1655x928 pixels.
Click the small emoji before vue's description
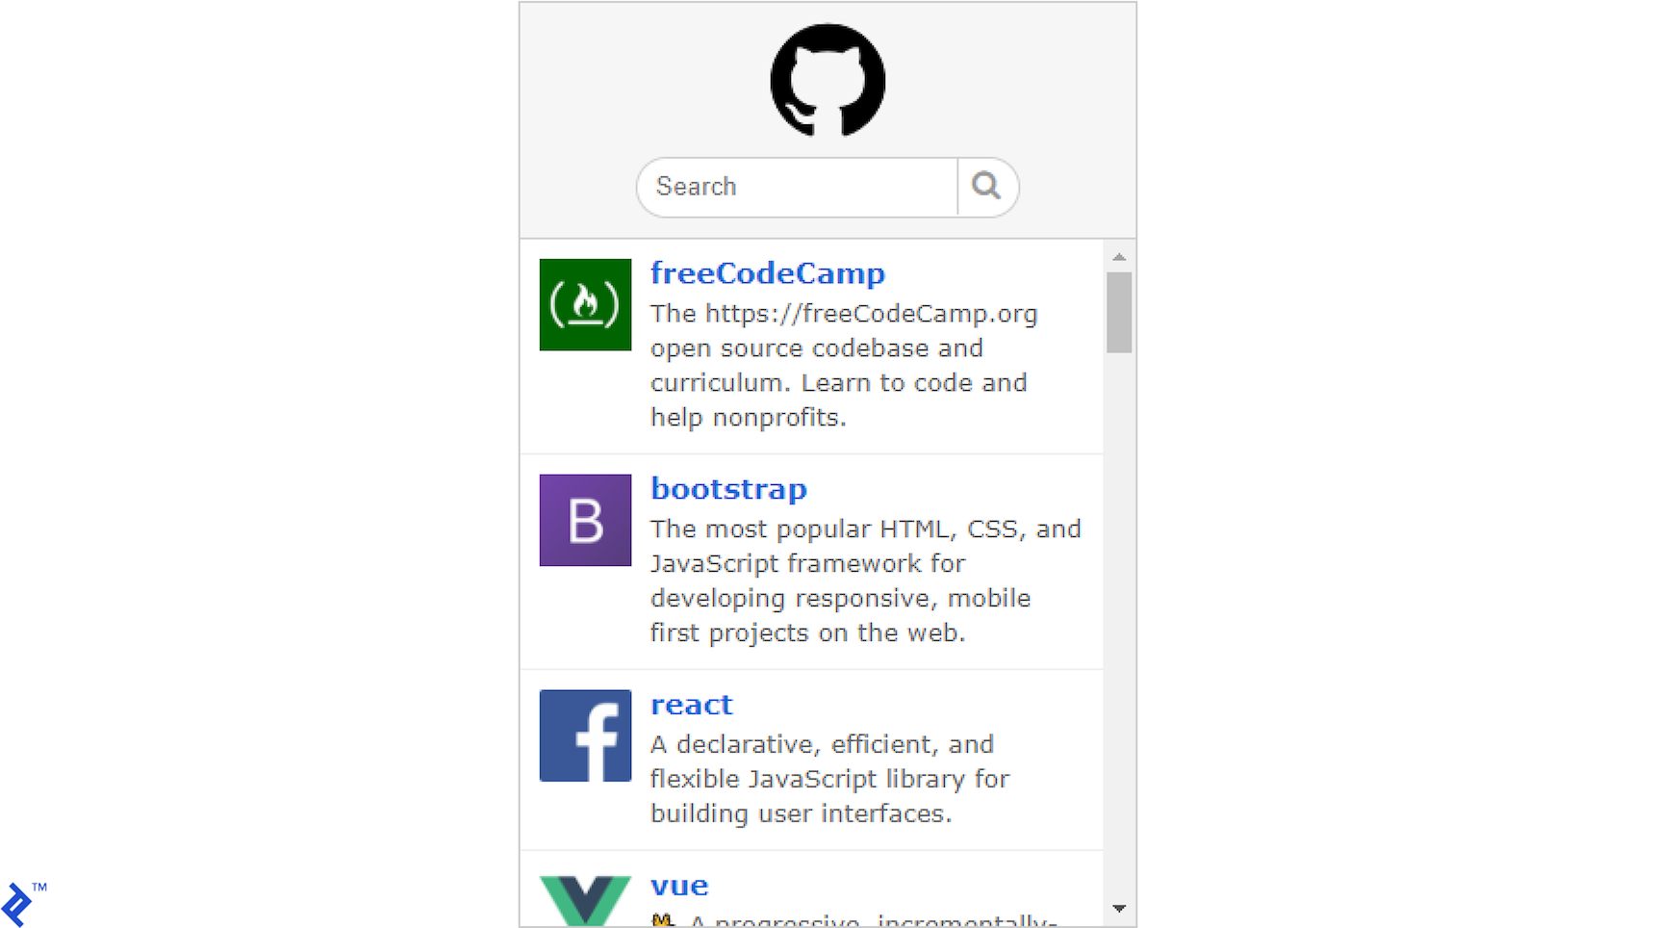(x=662, y=921)
